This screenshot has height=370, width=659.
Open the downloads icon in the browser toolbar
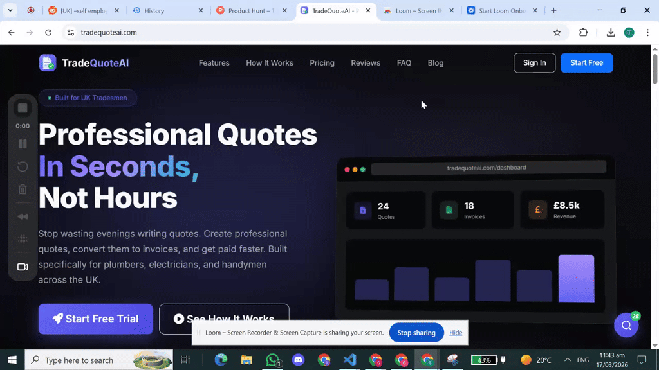click(609, 32)
